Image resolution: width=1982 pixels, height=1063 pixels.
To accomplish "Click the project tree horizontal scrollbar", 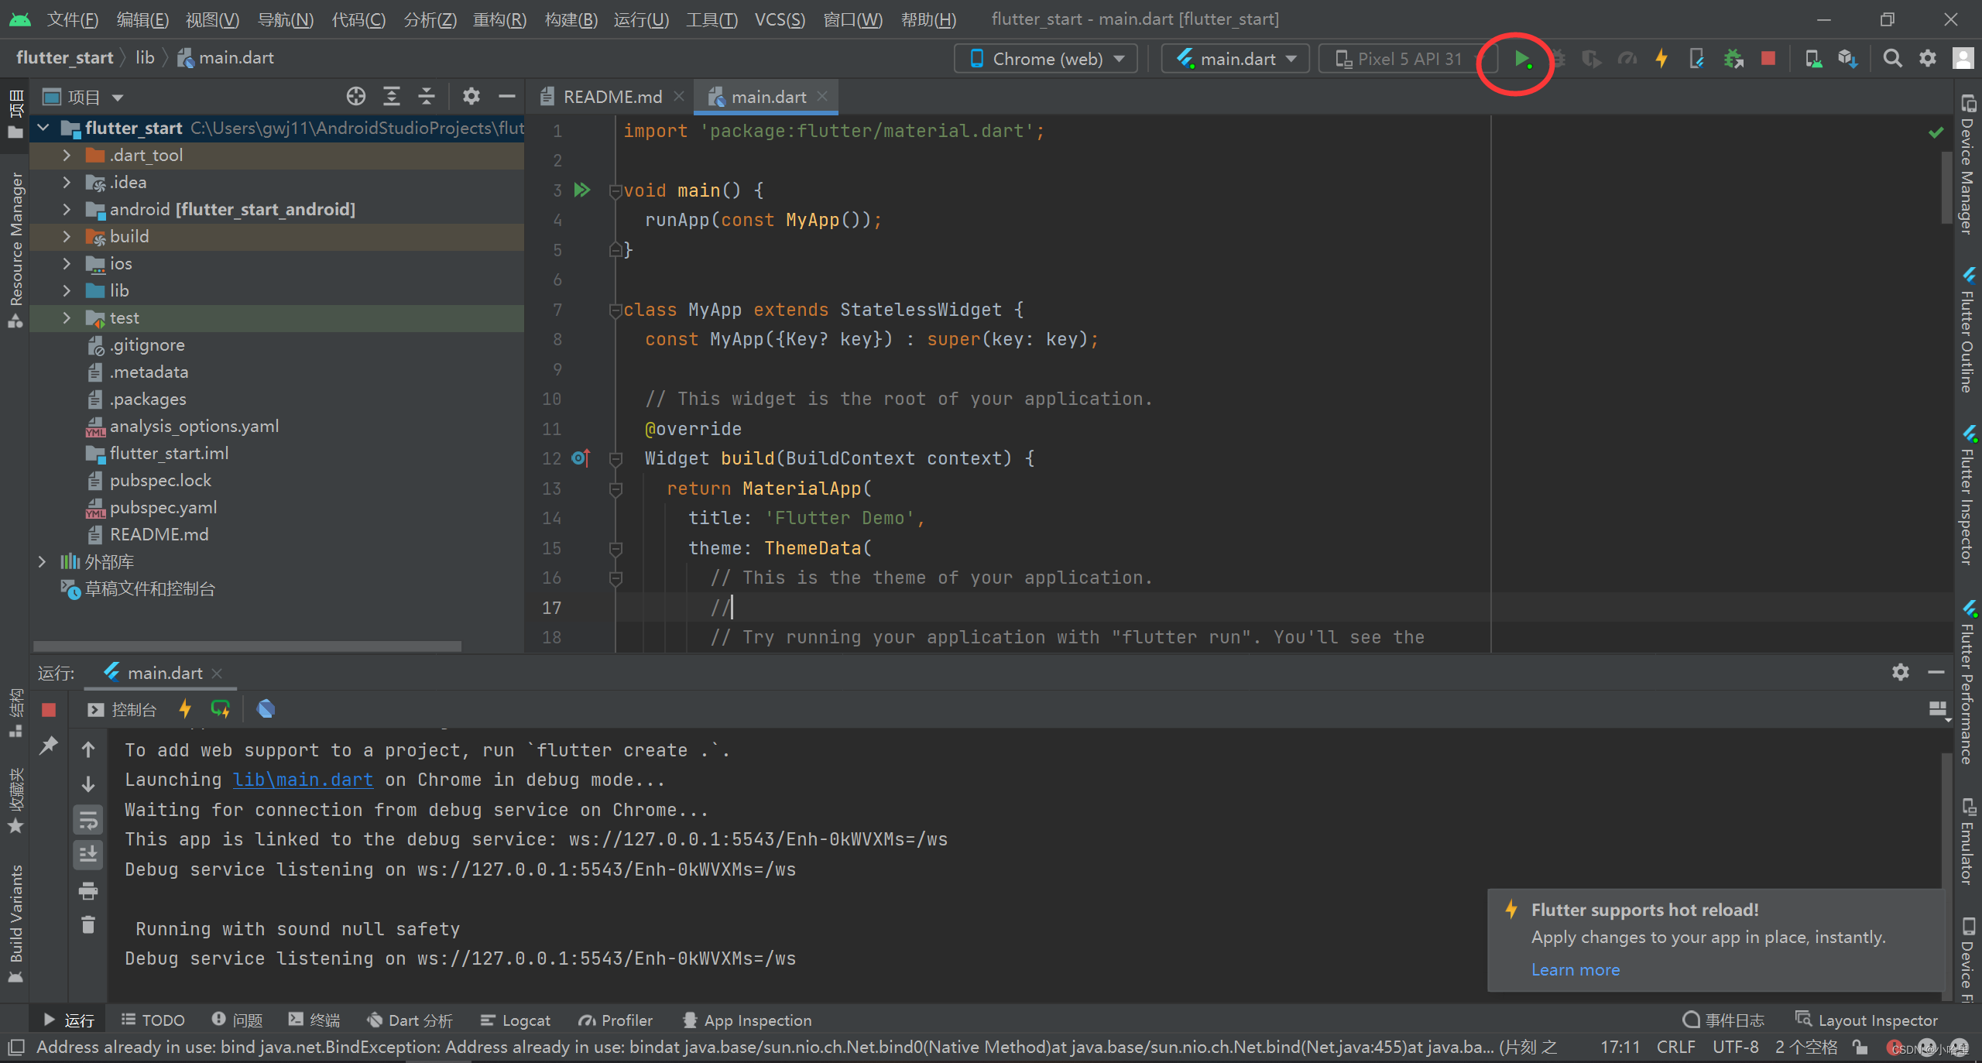I will pyautogui.click(x=248, y=646).
